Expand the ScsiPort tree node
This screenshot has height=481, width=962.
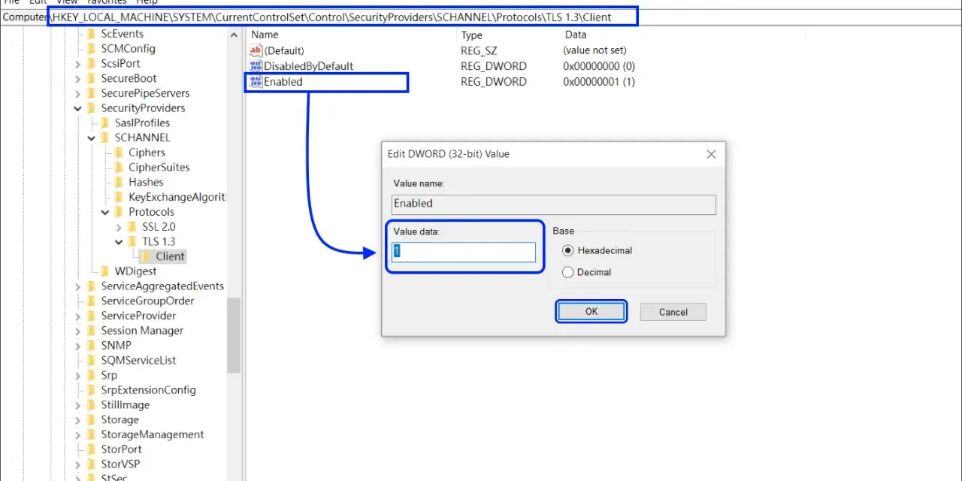click(x=77, y=64)
